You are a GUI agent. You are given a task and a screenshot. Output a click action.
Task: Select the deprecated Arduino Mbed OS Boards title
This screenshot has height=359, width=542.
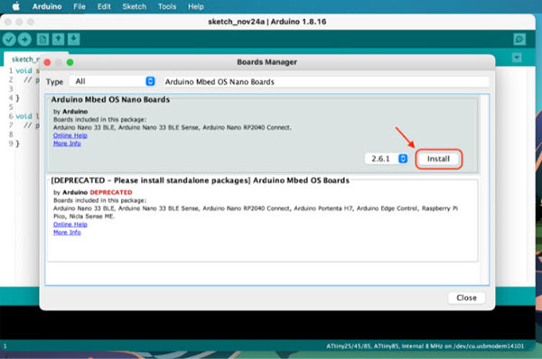coord(201,180)
